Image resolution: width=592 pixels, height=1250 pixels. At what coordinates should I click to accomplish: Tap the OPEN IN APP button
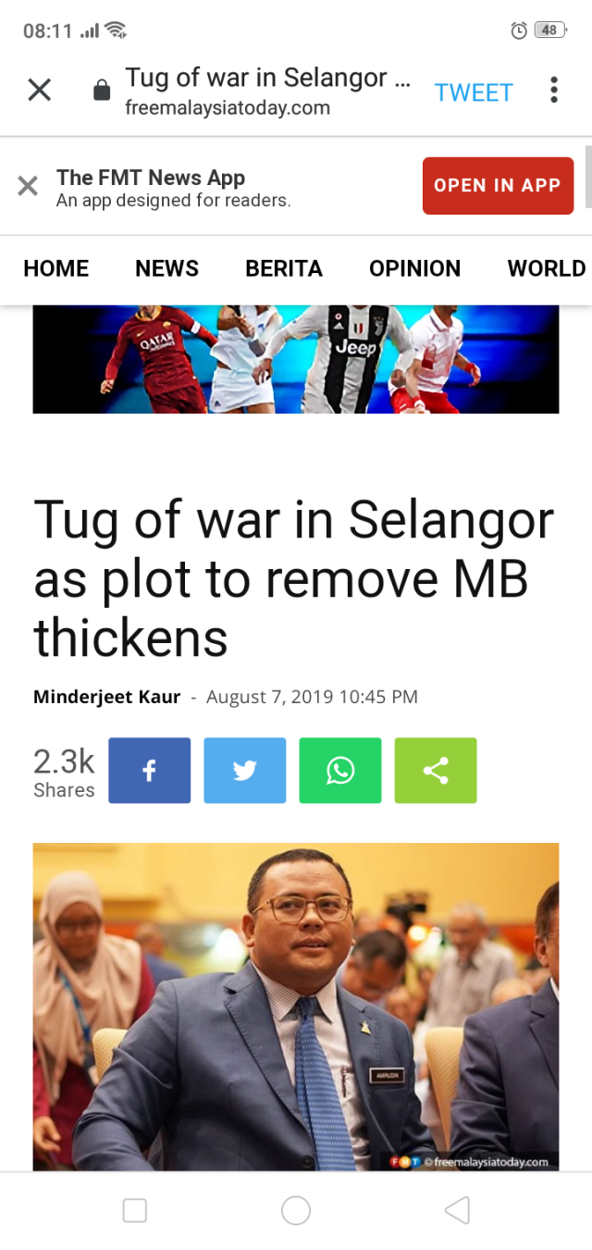point(498,185)
